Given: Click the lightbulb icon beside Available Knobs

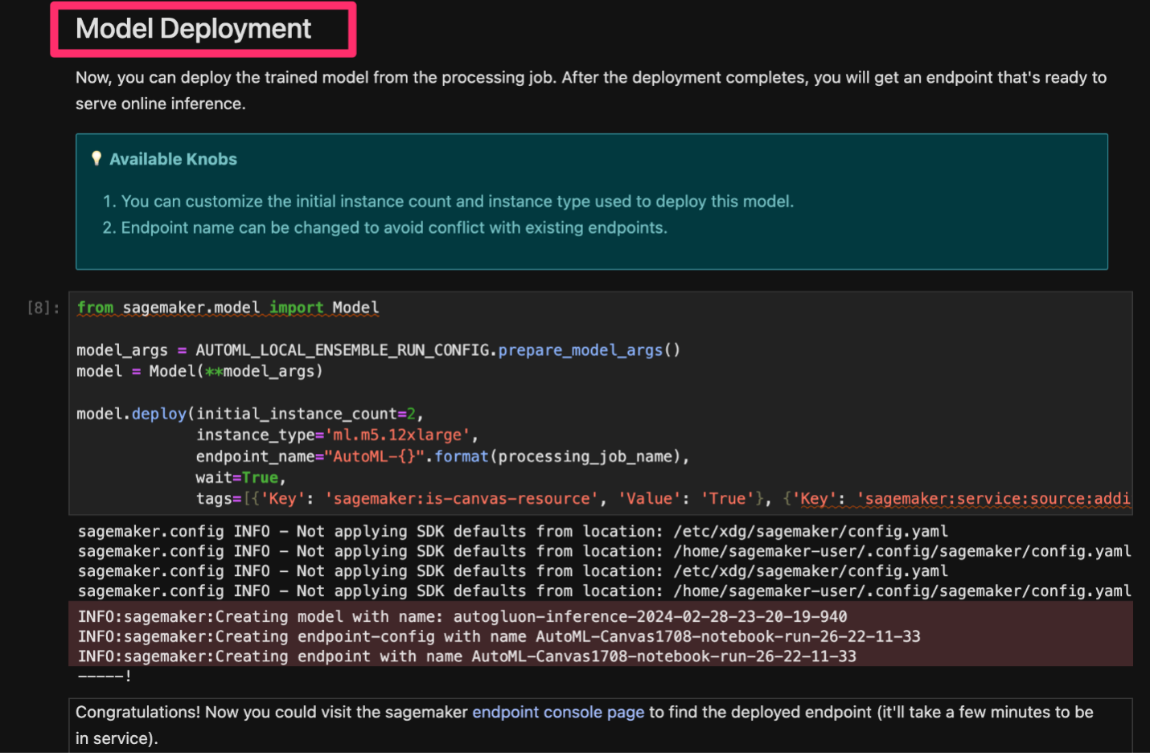Looking at the screenshot, I should pos(97,158).
